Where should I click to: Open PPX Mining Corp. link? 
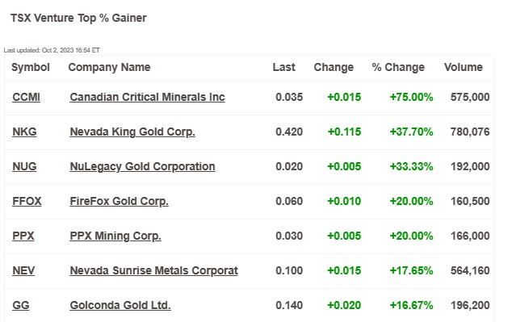click(115, 236)
